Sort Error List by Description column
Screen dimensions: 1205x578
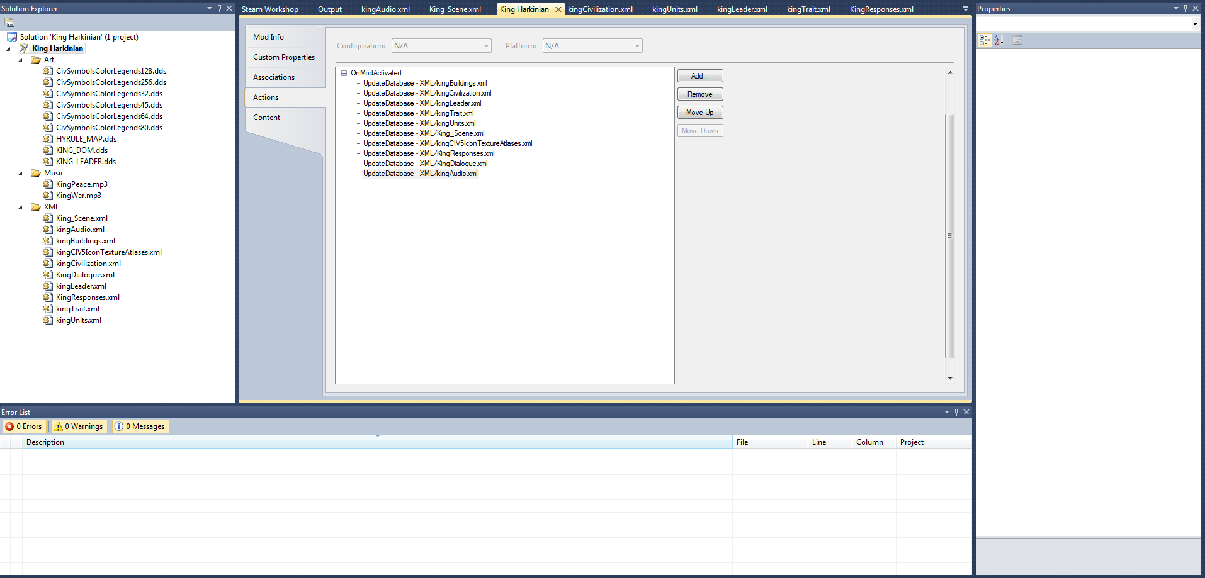pos(378,442)
